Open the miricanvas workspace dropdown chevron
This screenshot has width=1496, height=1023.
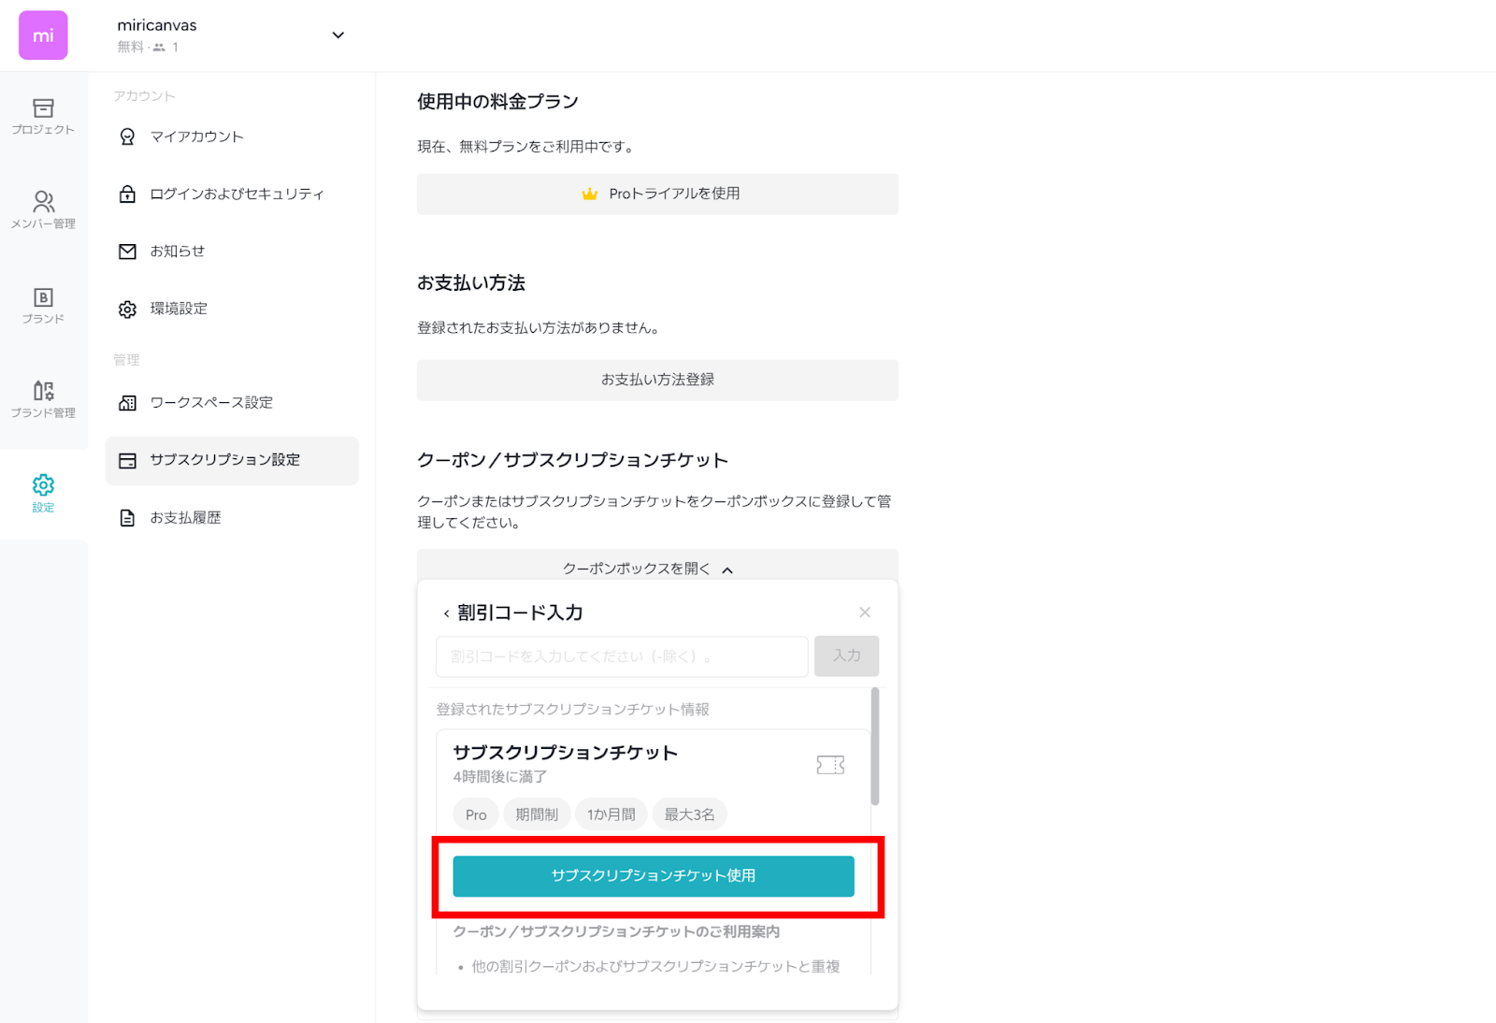point(338,36)
